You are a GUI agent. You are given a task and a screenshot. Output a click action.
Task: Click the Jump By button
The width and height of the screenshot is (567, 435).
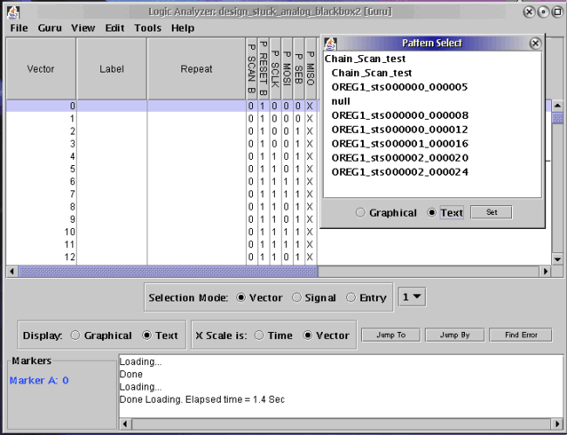point(454,335)
